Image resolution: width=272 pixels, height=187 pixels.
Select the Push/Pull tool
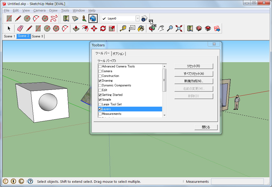point(76,28)
